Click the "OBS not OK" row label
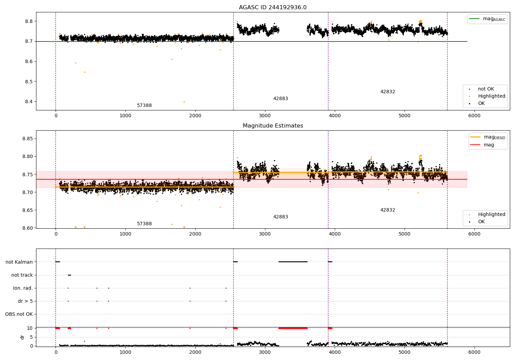The height and width of the screenshot is (360, 515). pos(19,314)
